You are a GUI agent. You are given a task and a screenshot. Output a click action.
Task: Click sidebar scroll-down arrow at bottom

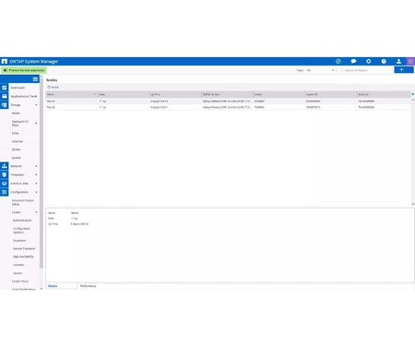41,289
